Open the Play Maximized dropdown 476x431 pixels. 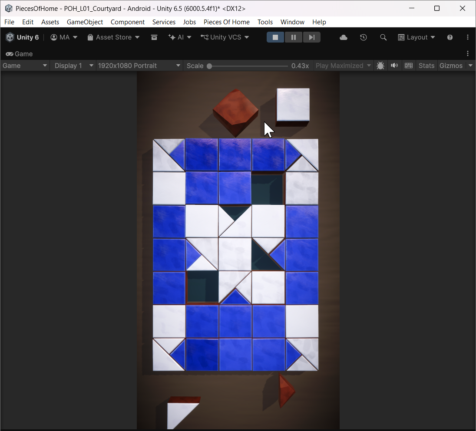[x=344, y=66]
